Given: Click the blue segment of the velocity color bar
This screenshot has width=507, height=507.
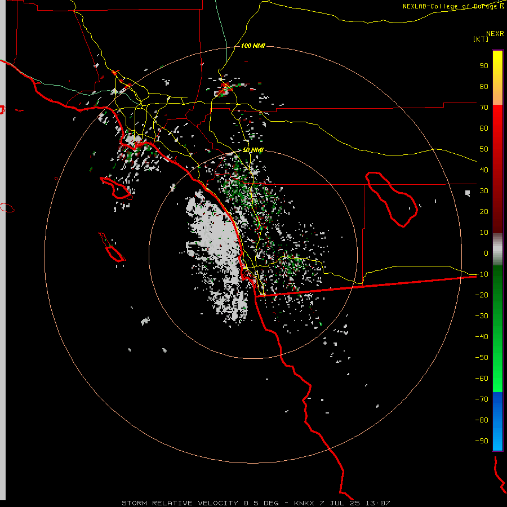Looking at the screenshot, I should [497, 421].
